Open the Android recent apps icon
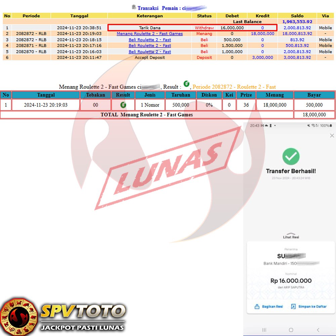The height and width of the screenshot is (336, 336). pyautogui.click(x=264, y=330)
